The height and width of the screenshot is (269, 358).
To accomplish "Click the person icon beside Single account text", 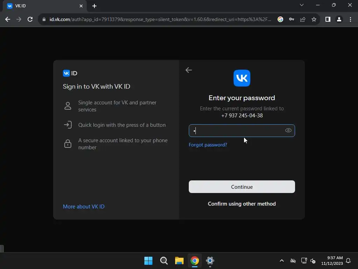I will [68, 106].
